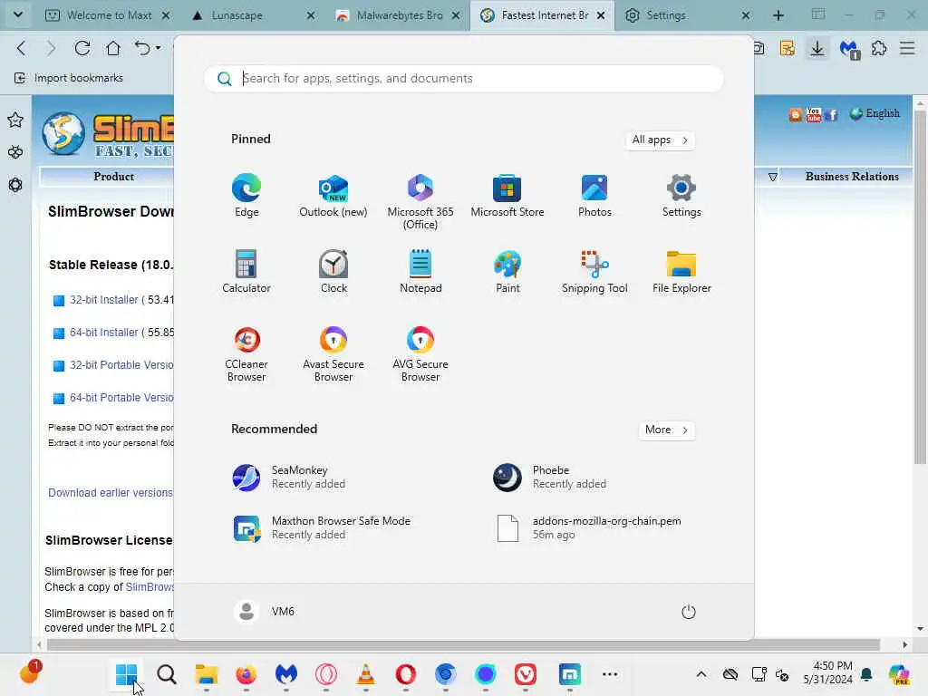
Task: Open the extensions puzzle icon
Action: [879, 48]
